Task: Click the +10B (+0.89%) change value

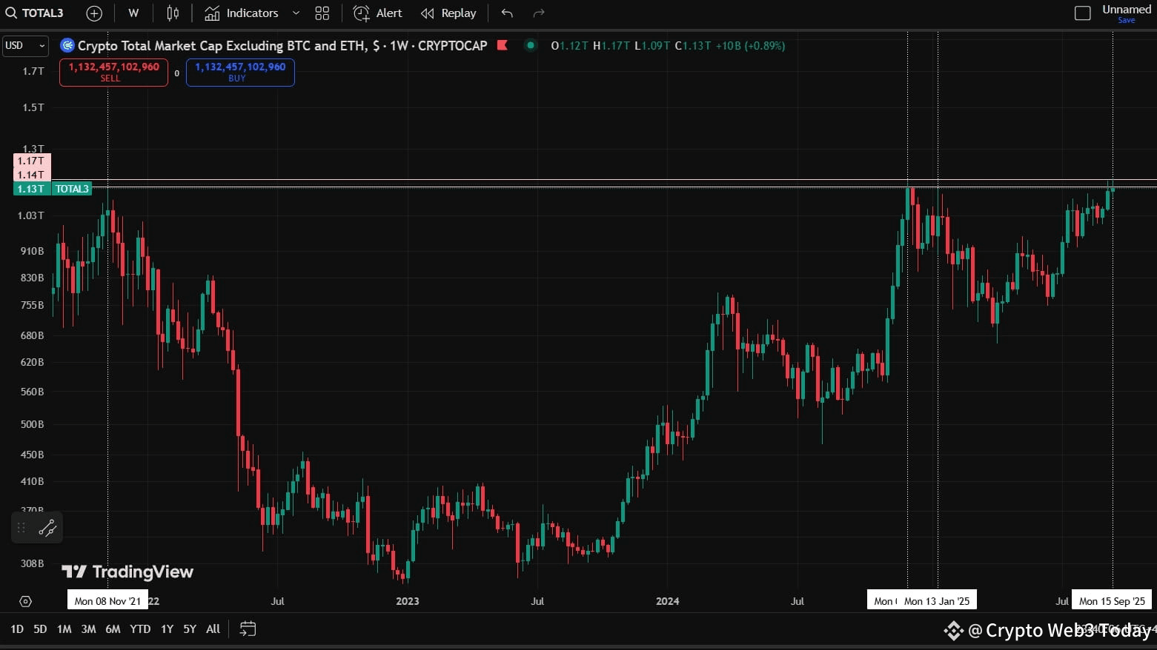Action: pyautogui.click(x=750, y=46)
